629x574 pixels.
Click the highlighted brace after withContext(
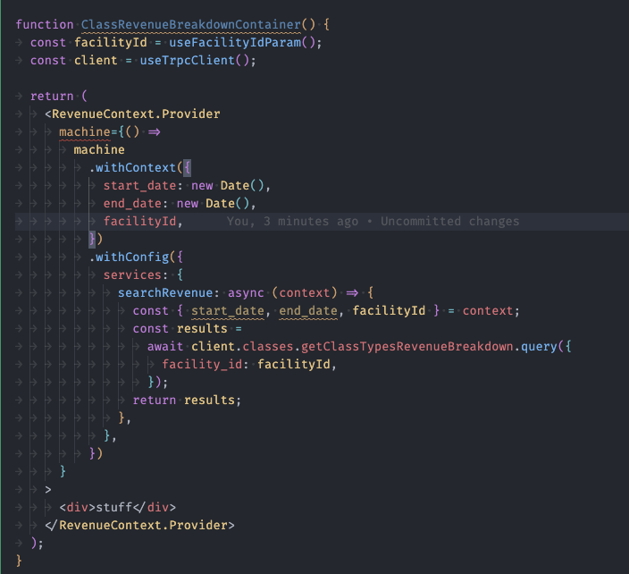click(x=187, y=167)
